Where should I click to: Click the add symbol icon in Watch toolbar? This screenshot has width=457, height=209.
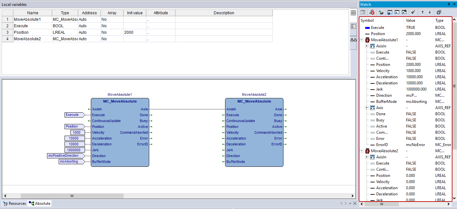381,12
